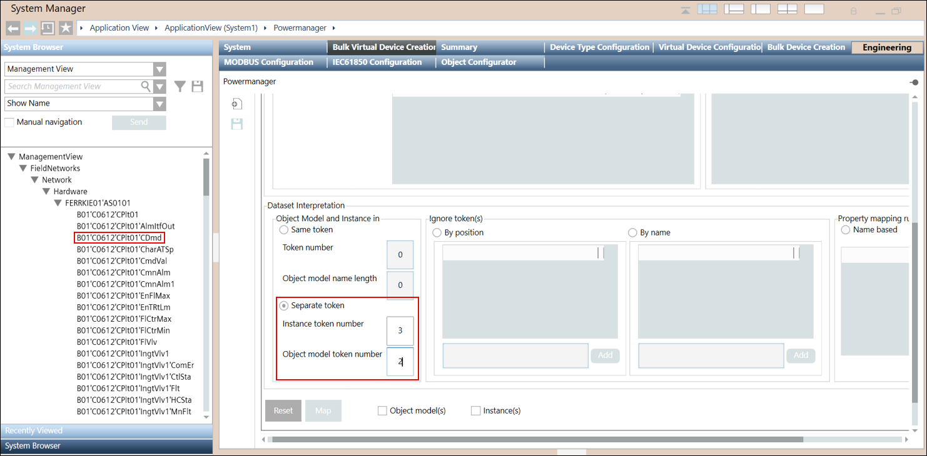This screenshot has width=927, height=456.
Task: Click the filter funnel icon in System Browser
Action: (180, 87)
